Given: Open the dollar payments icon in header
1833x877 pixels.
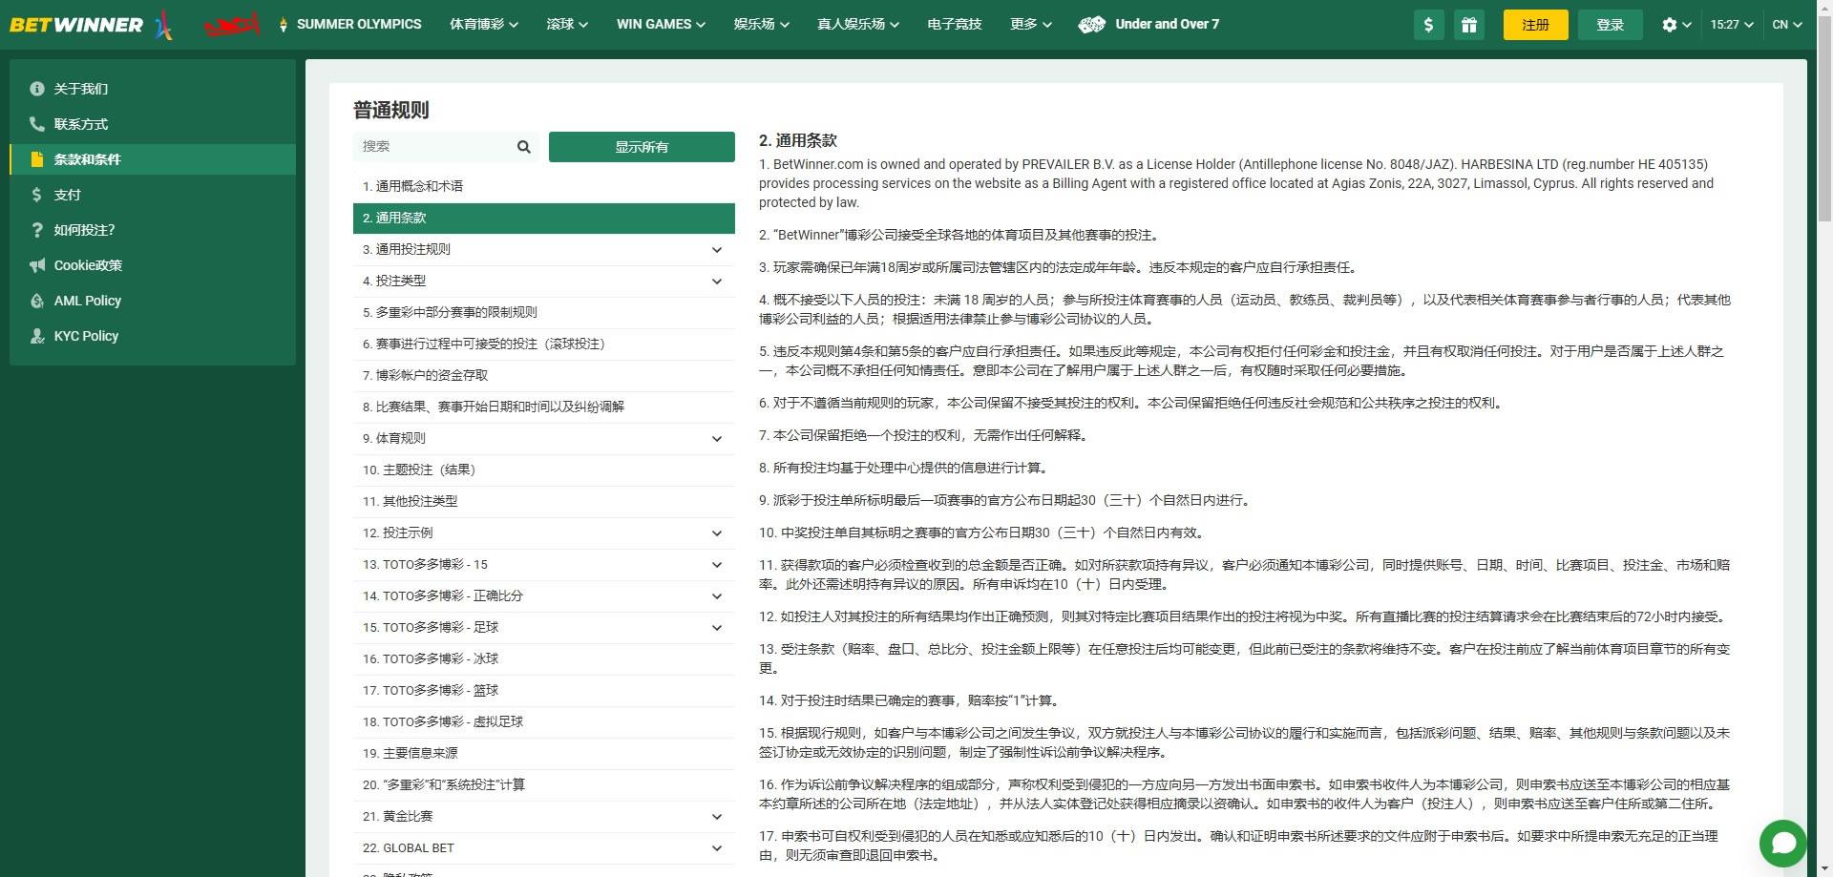Looking at the screenshot, I should click(x=1428, y=25).
